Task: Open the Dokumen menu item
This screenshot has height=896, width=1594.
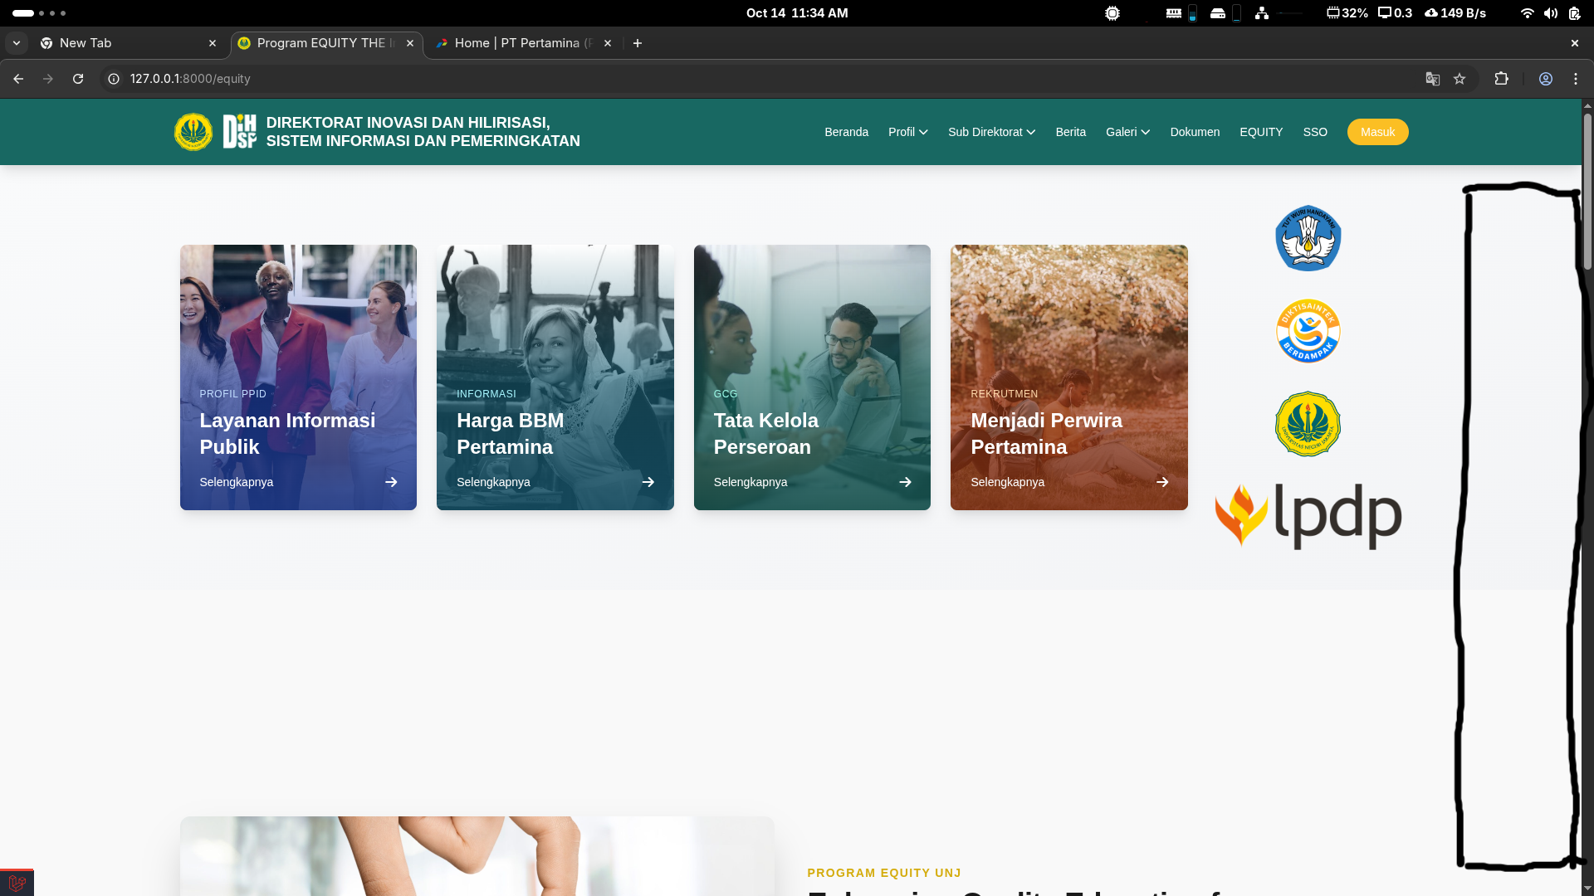Action: [x=1195, y=132]
